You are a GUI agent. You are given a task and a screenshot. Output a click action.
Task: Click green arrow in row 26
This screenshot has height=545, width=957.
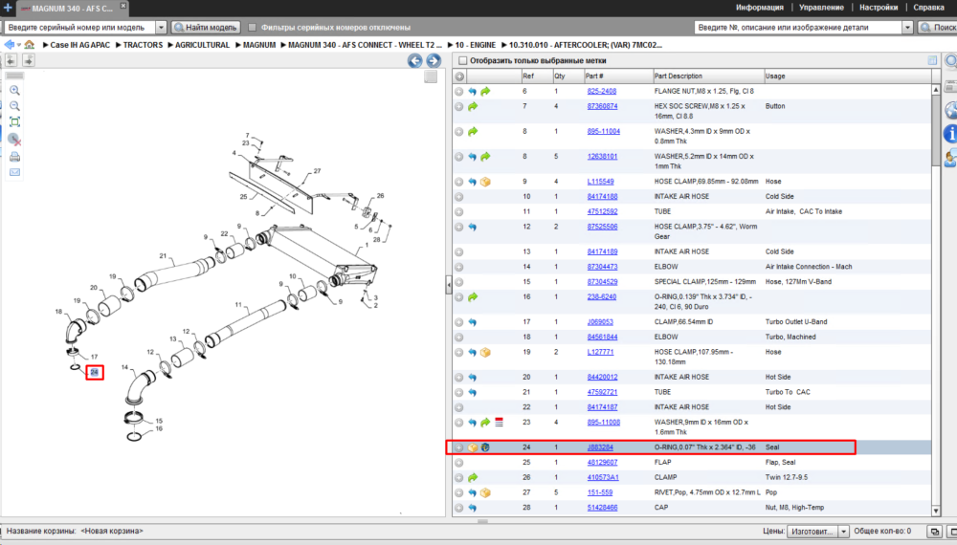[473, 478]
